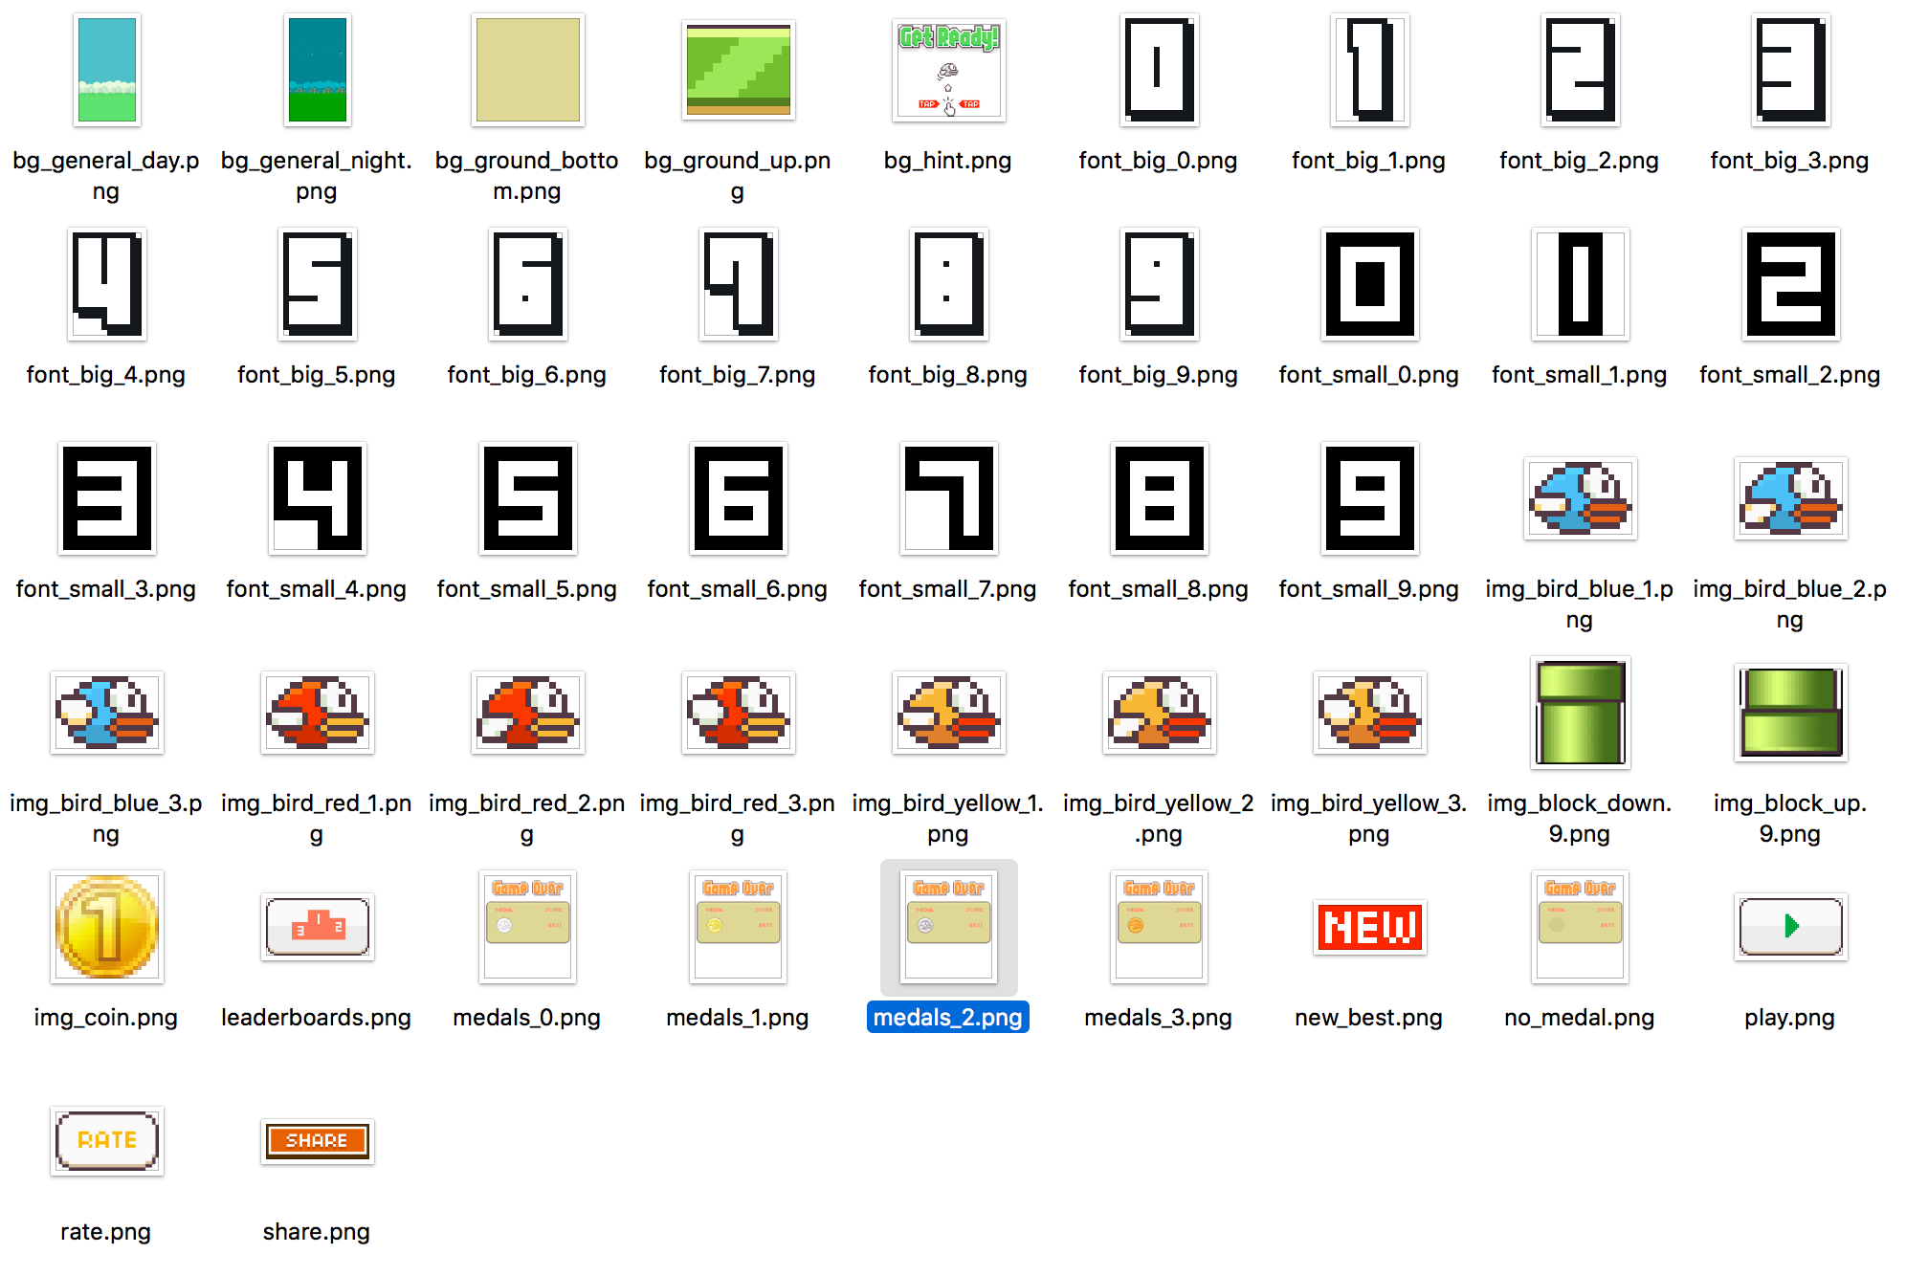Select the img_bird_red_1.png bird icon

click(317, 713)
